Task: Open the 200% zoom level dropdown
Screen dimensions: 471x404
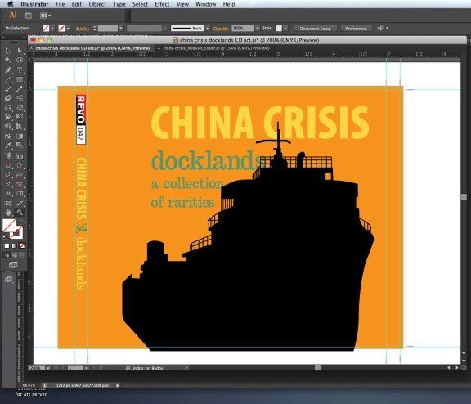Action: click(x=48, y=368)
